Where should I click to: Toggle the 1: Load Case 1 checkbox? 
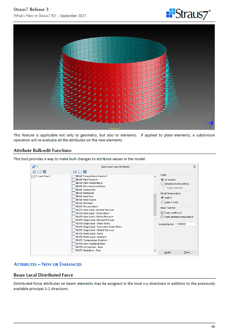[33, 176]
